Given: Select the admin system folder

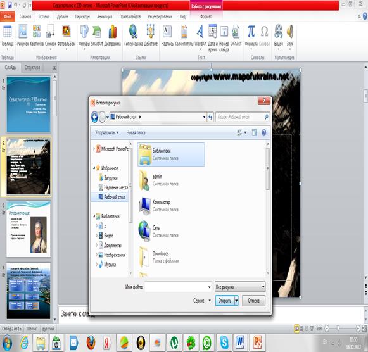Looking at the screenshot, I should pyautogui.click(x=171, y=180).
